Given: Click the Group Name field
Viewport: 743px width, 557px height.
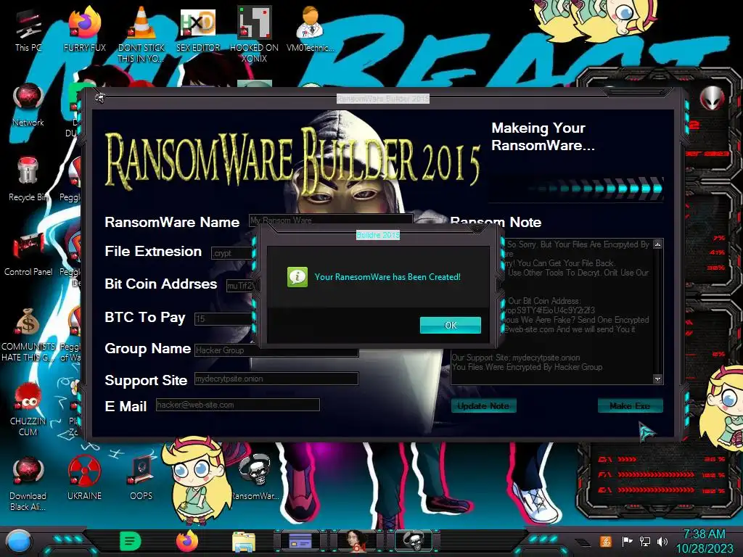Looking at the screenshot, I should click(x=276, y=350).
